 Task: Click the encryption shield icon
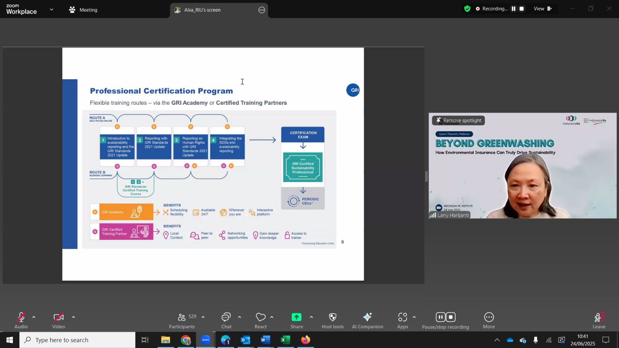point(467,9)
